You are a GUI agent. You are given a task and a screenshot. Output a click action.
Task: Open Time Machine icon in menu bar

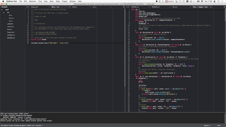[x=184, y=1]
